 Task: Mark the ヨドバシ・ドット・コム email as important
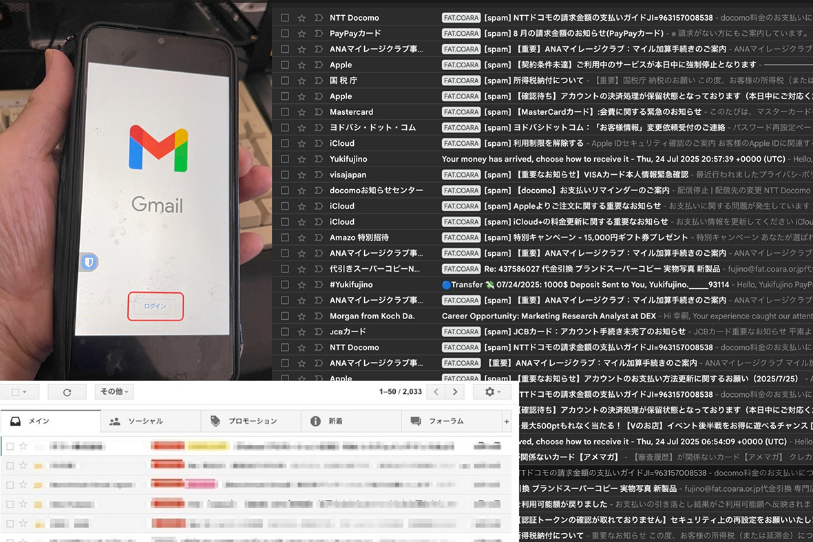(x=318, y=127)
